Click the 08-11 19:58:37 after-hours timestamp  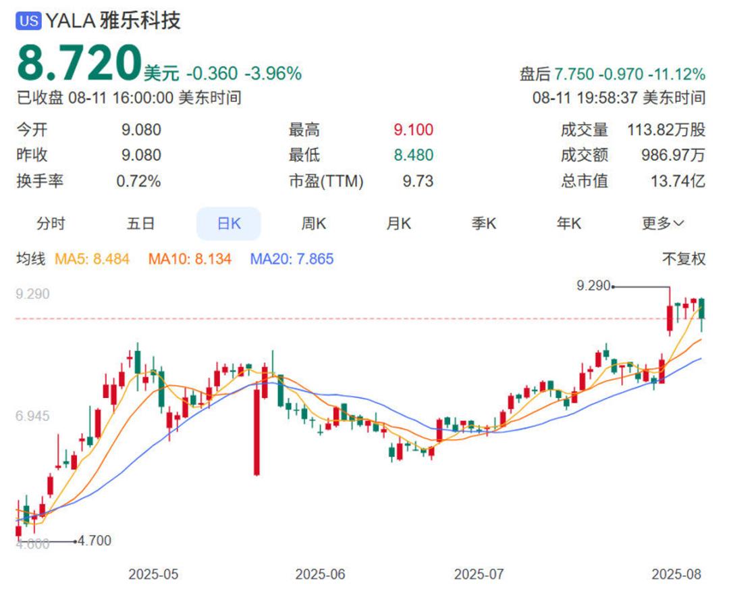pyautogui.click(x=619, y=98)
